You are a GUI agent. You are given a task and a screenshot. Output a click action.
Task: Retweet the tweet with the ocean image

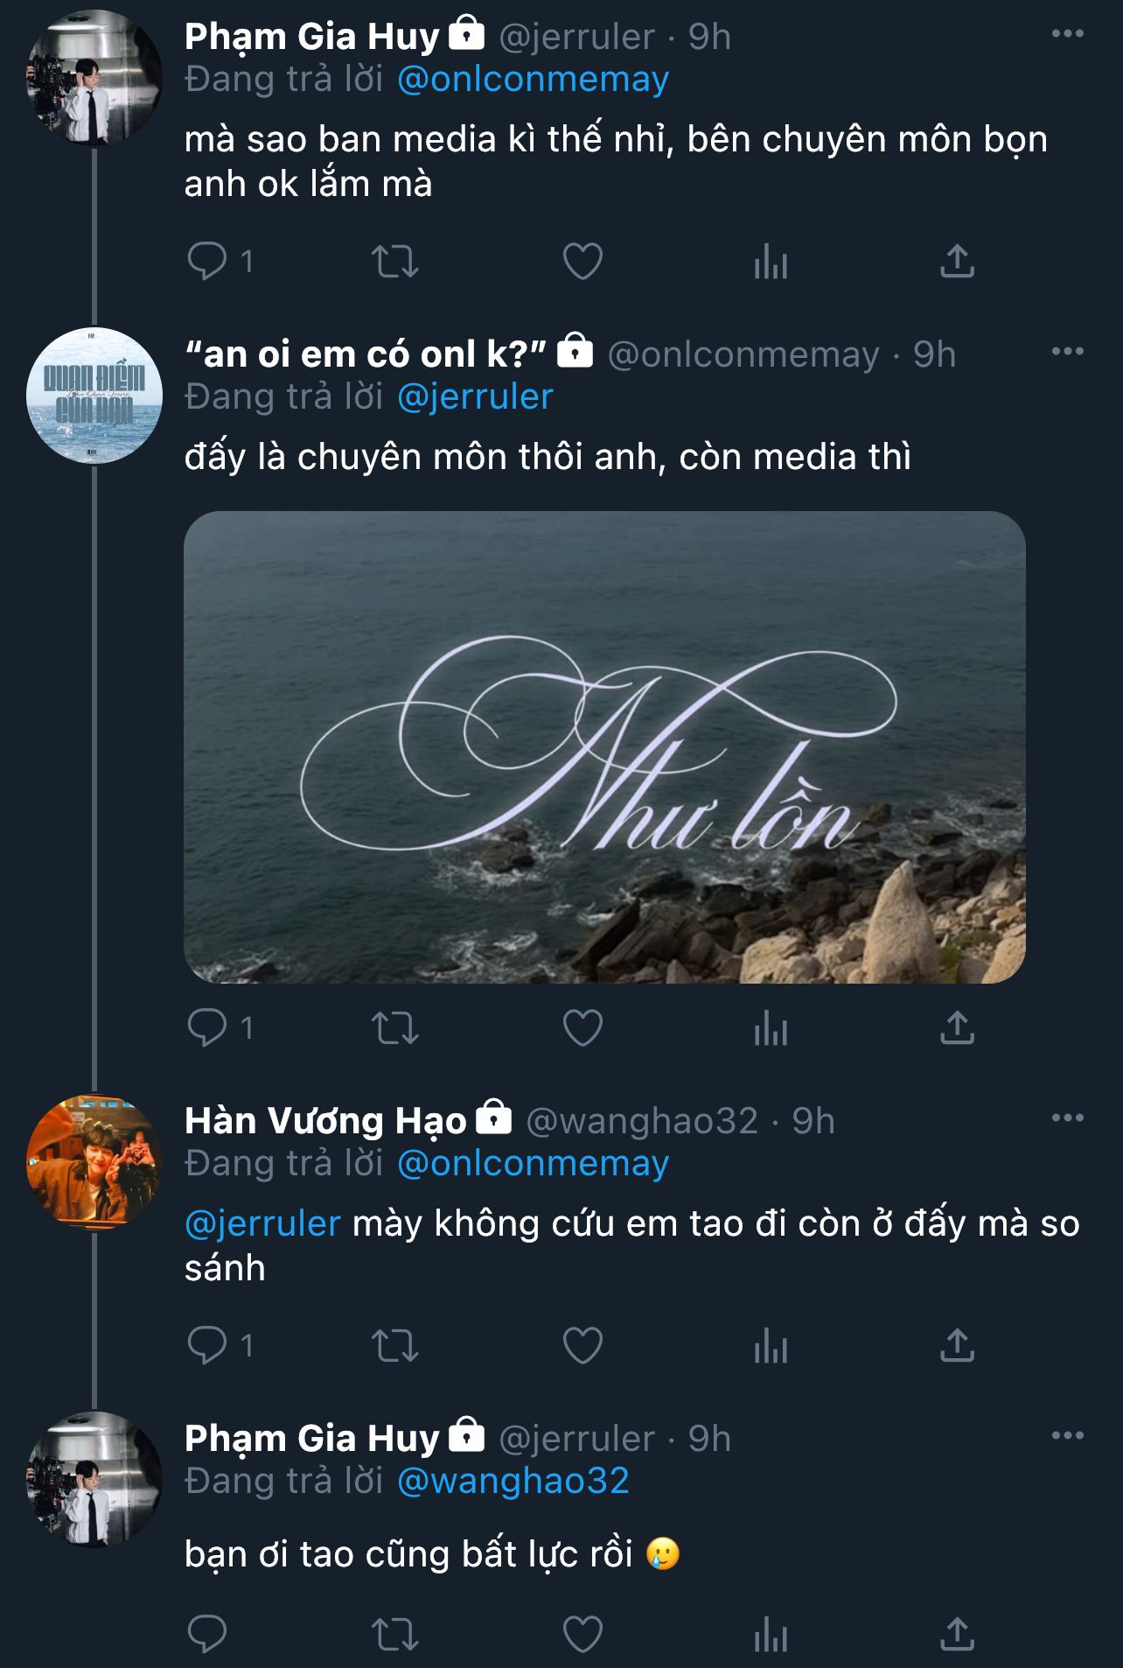click(x=395, y=1027)
